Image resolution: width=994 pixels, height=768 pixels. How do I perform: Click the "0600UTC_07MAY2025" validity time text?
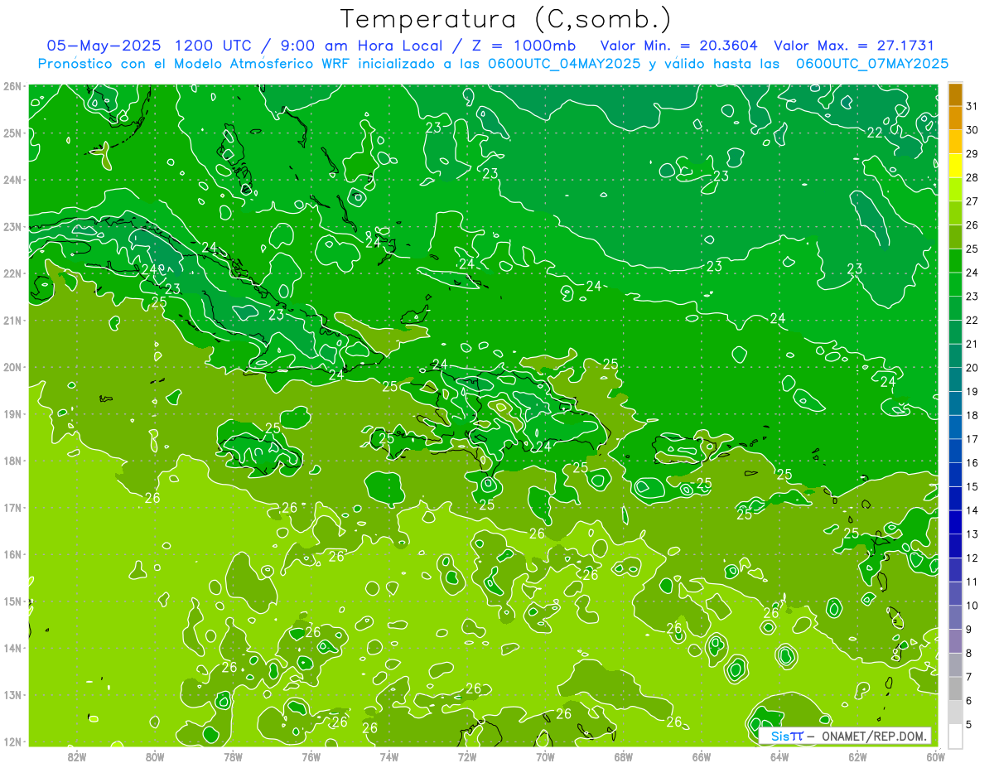coord(872,64)
